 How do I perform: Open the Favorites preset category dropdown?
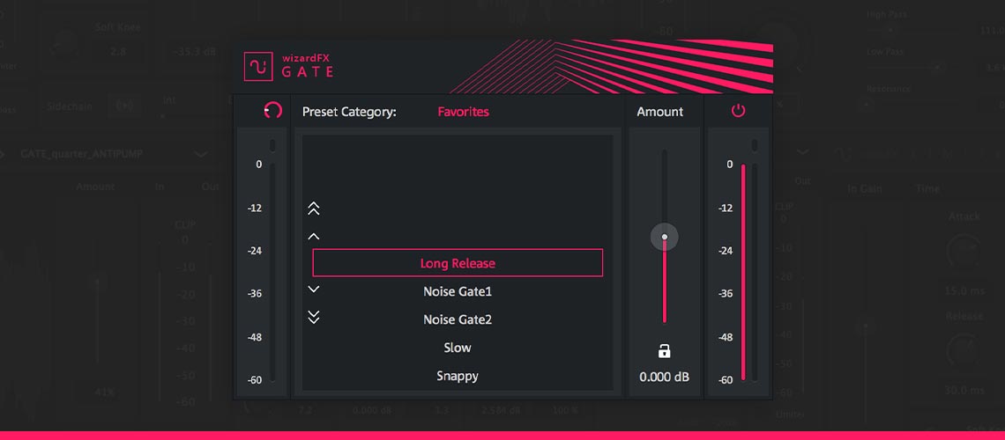click(463, 112)
